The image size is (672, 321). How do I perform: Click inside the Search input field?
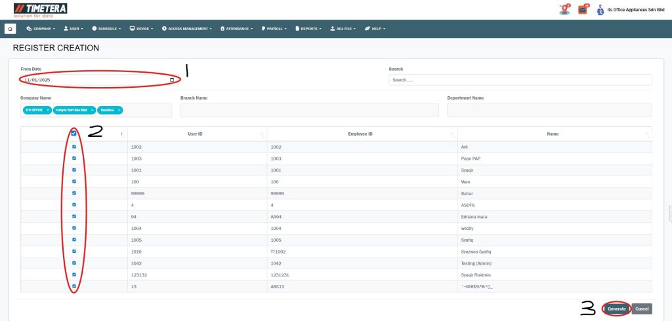click(520, 80)
